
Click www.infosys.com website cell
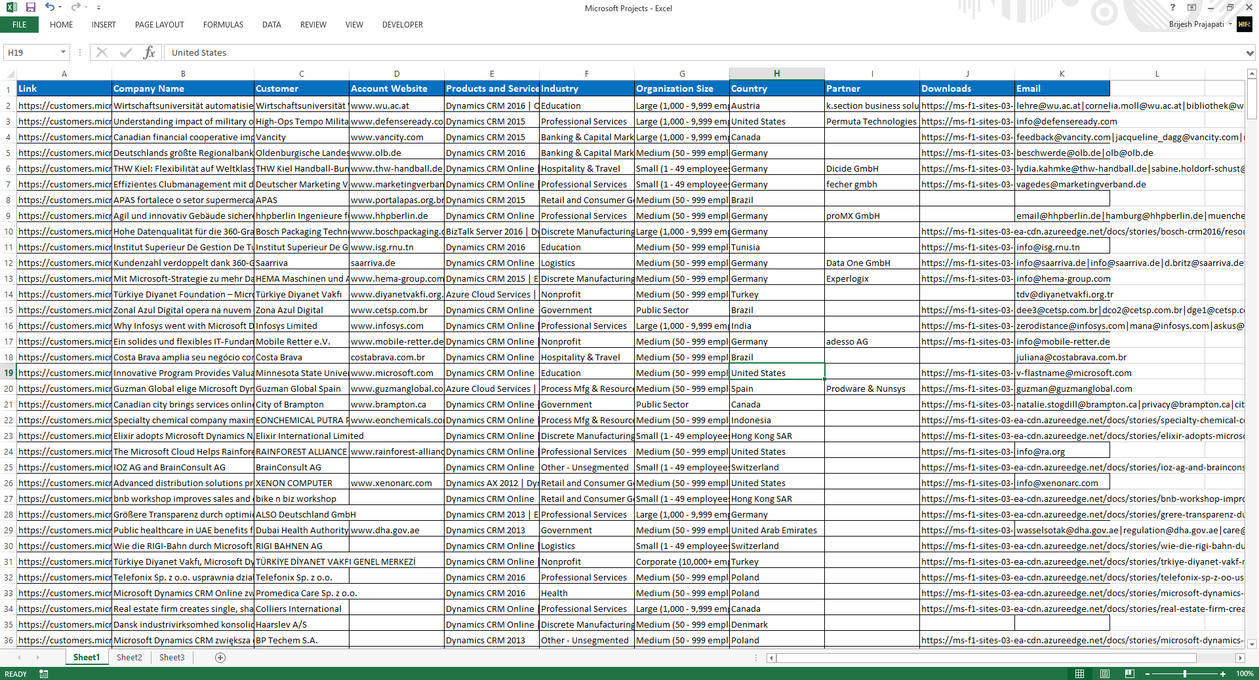[397, 326]
